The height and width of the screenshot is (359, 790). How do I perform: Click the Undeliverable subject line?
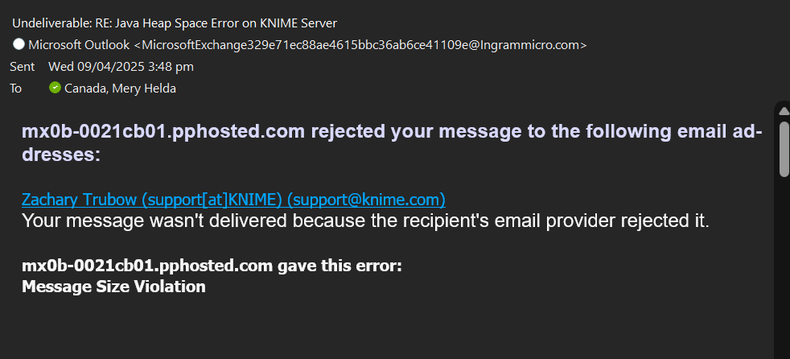(x=175, y=23)
